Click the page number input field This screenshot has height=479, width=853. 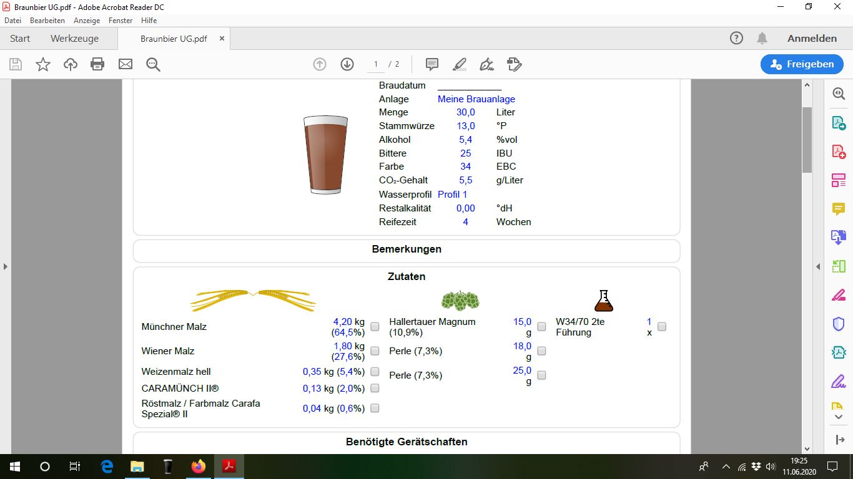[375, 64]
